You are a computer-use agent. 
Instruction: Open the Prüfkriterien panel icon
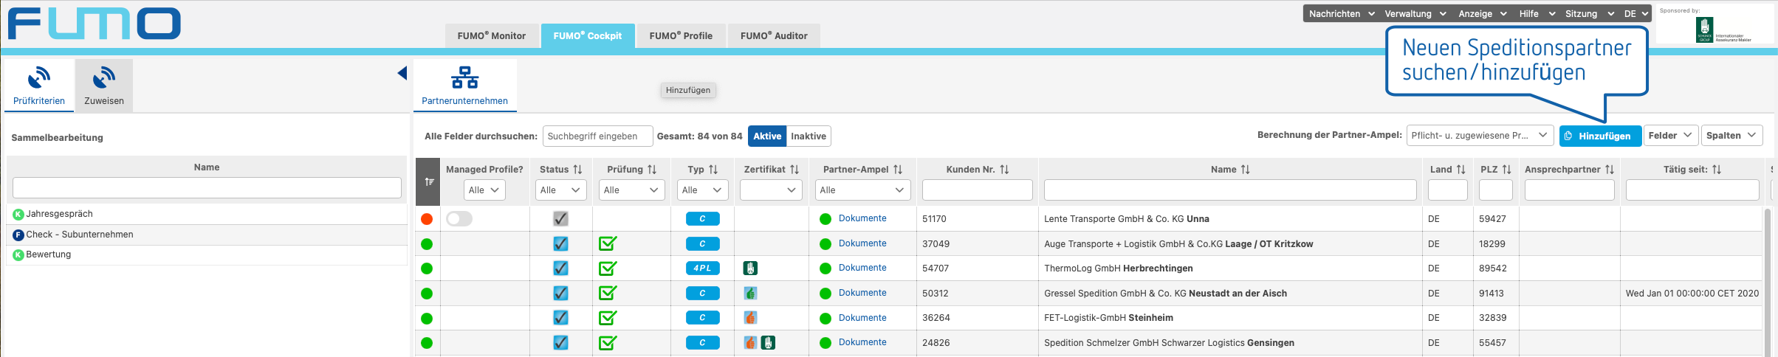[39, 77]
